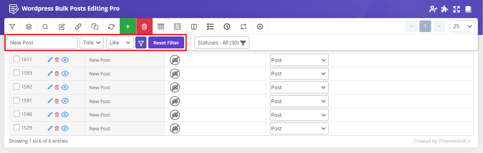
Task: Click the New Post search text field
Action: click(x=42, y=43)
